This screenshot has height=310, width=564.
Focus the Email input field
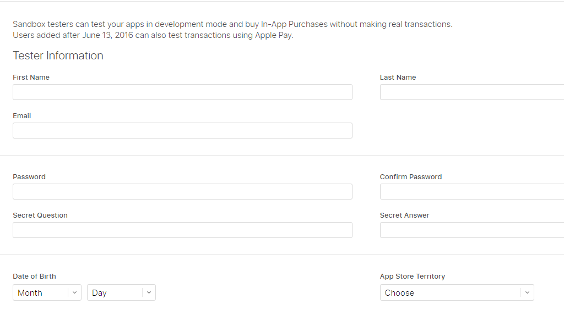tap(182, 130)
